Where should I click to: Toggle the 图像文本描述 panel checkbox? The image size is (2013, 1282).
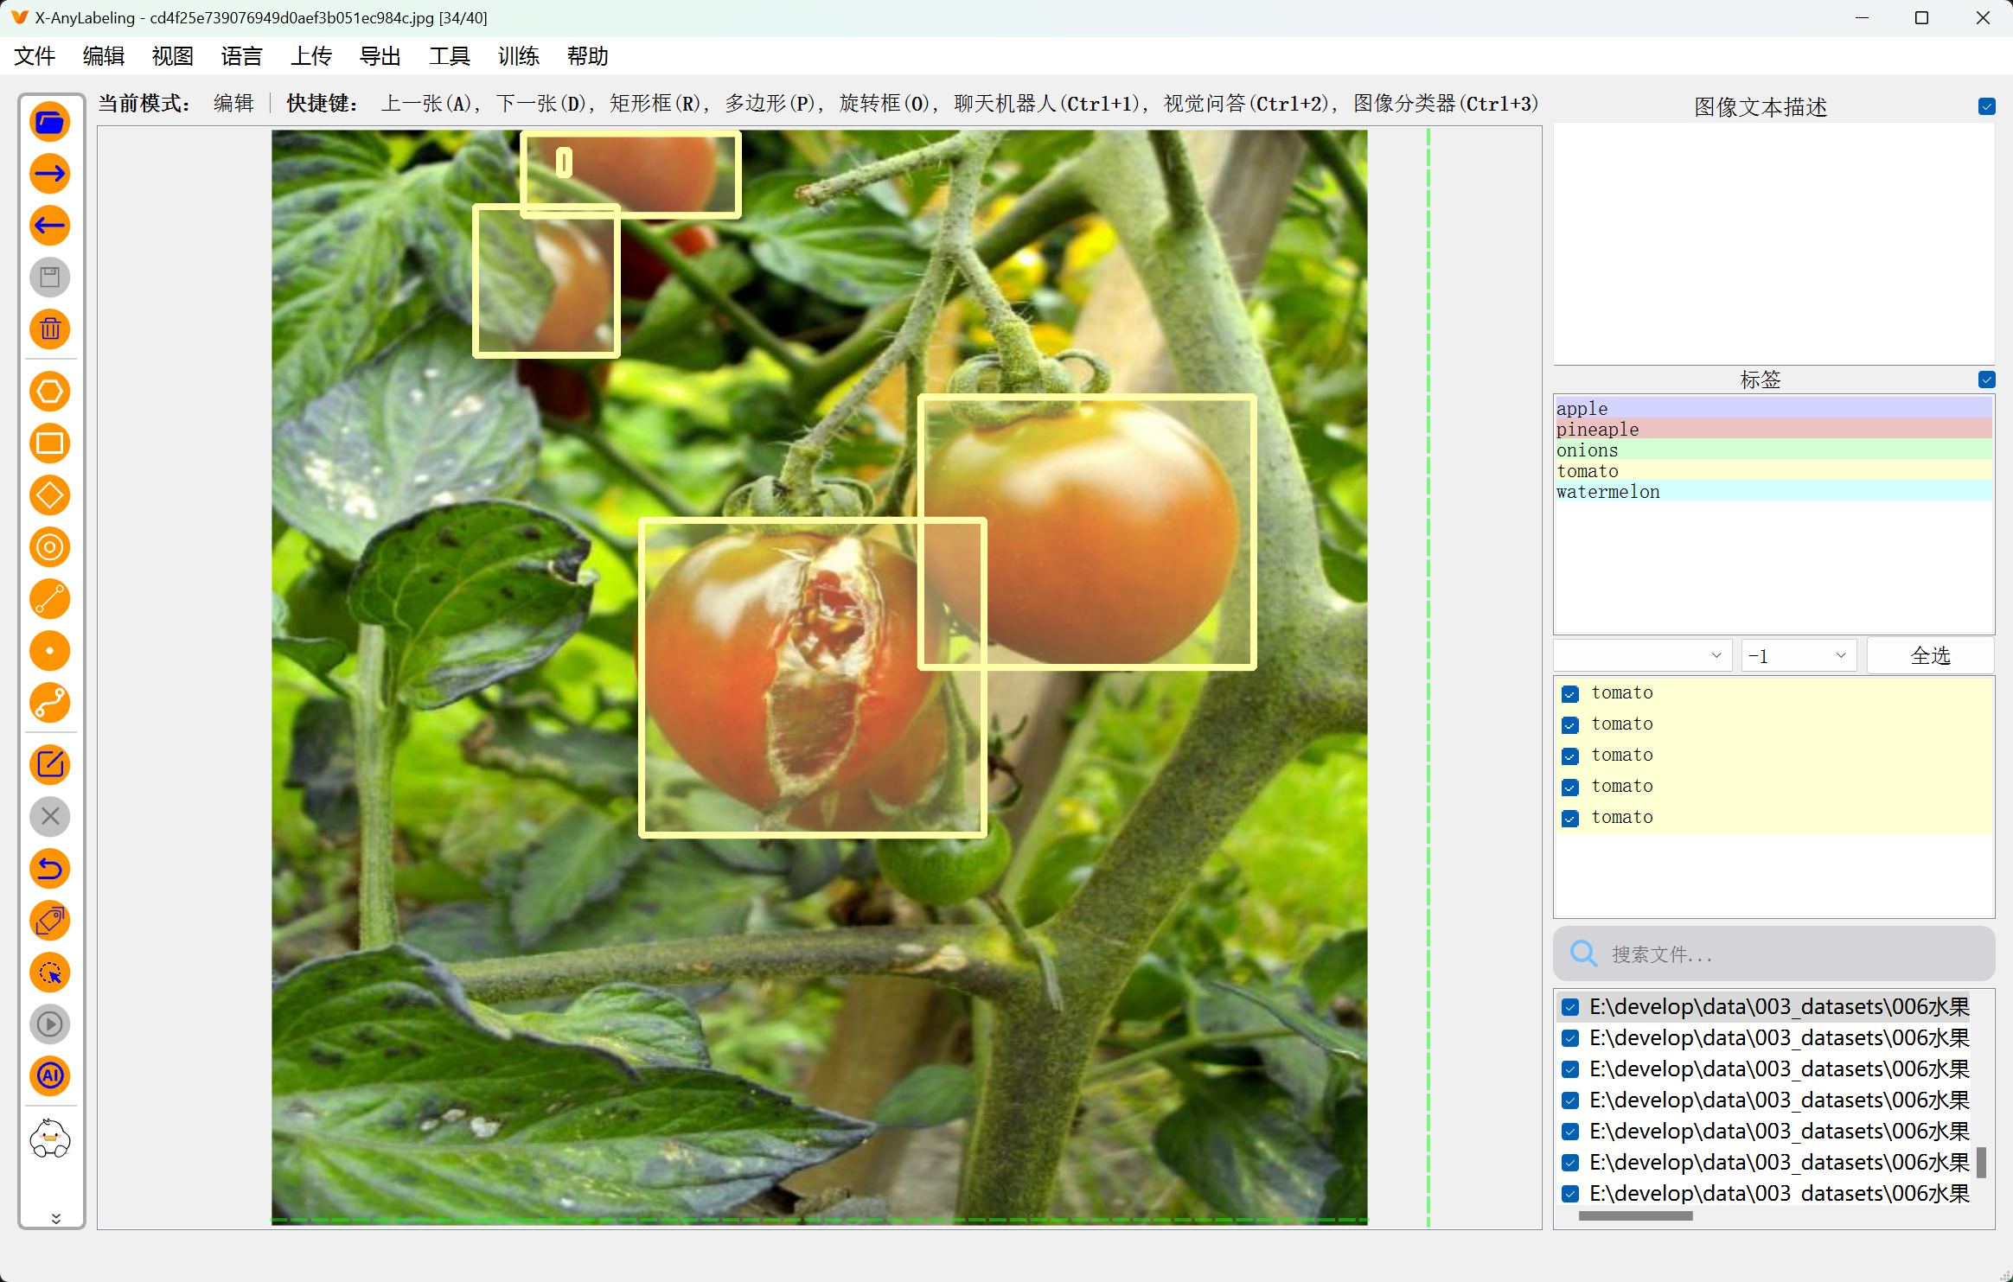(1986, 106)
